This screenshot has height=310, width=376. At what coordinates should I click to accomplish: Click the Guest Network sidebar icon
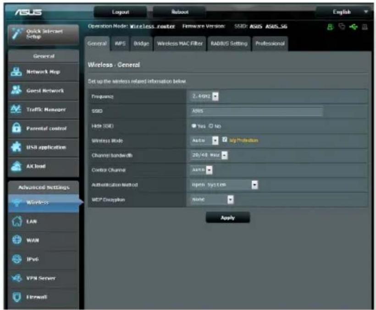[16, 90]
